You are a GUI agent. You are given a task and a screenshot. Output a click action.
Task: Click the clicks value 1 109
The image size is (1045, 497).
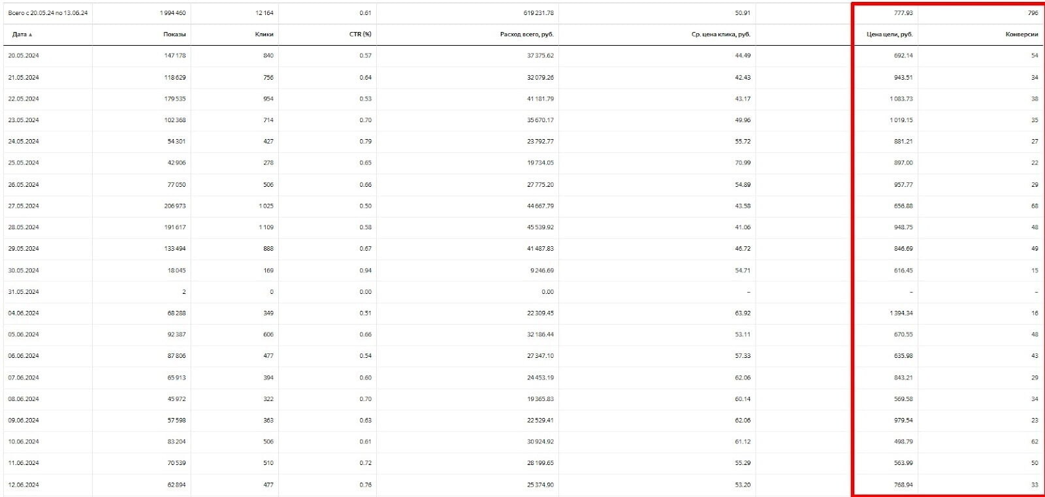point(266,227)
